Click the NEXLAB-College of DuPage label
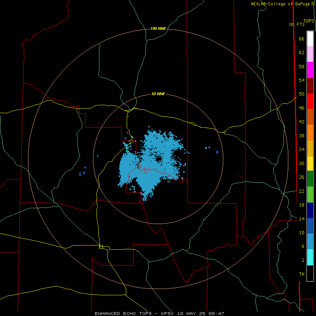 click(281, 4)
